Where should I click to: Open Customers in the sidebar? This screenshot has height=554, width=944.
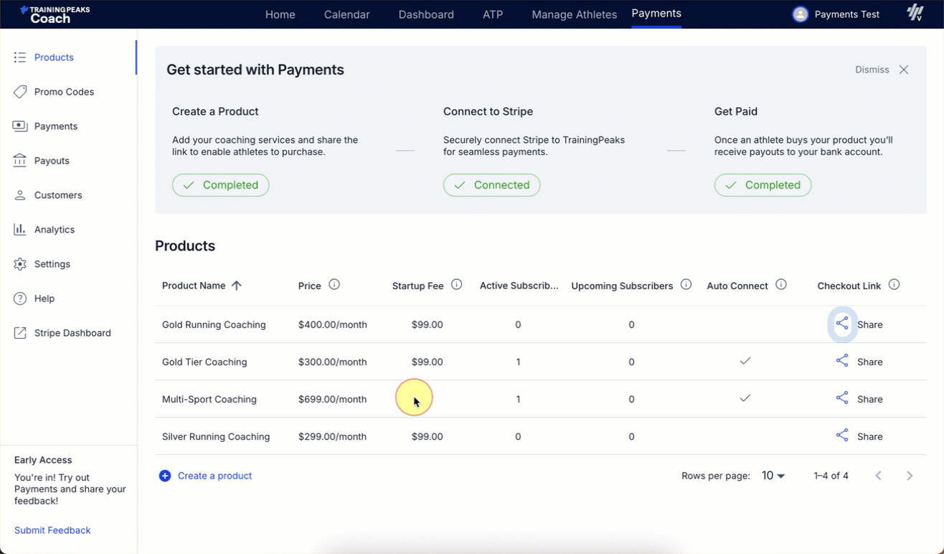pos(58,195)
